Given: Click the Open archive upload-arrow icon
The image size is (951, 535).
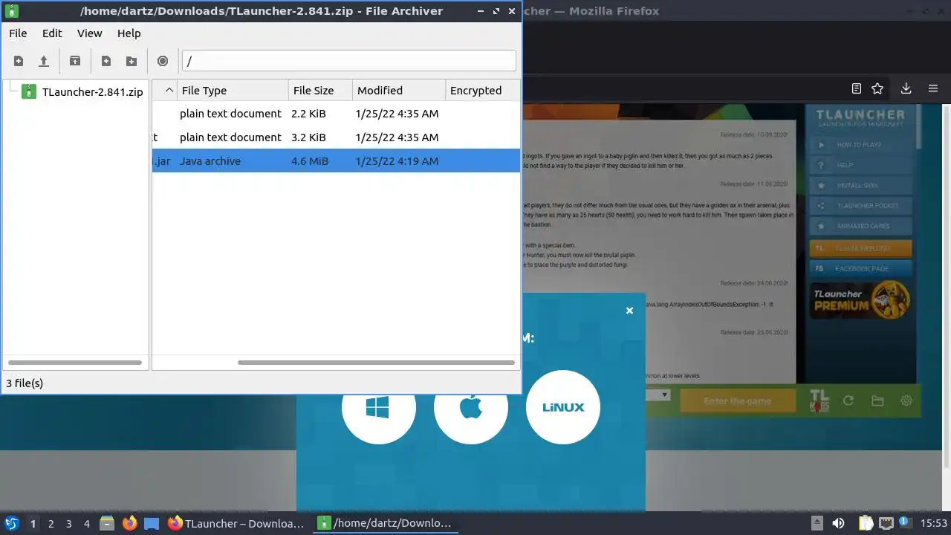Looking at the screenshot, I should click(x=44, y=61).
